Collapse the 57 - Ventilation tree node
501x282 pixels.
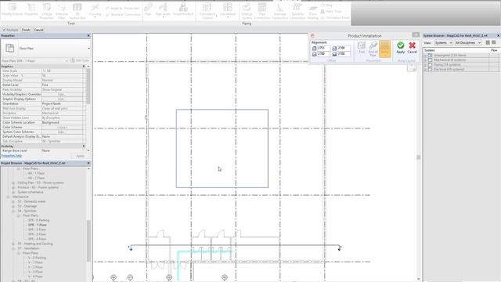(x=13, y=248)
